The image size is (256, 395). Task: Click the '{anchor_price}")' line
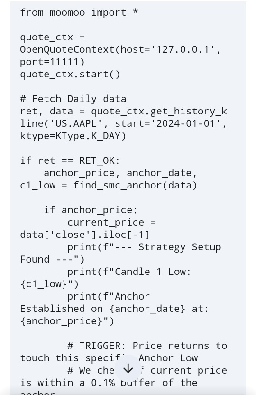click(x=67, y=321)
